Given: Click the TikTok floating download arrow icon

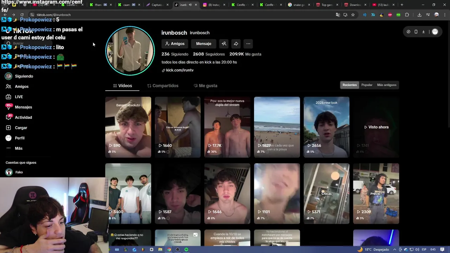Looking at the screenshot, I should [x=423, y=32].
